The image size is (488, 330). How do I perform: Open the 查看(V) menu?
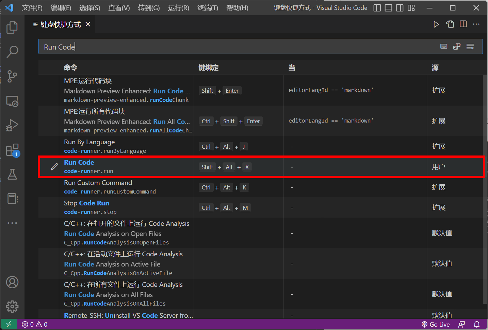(119, 8)
